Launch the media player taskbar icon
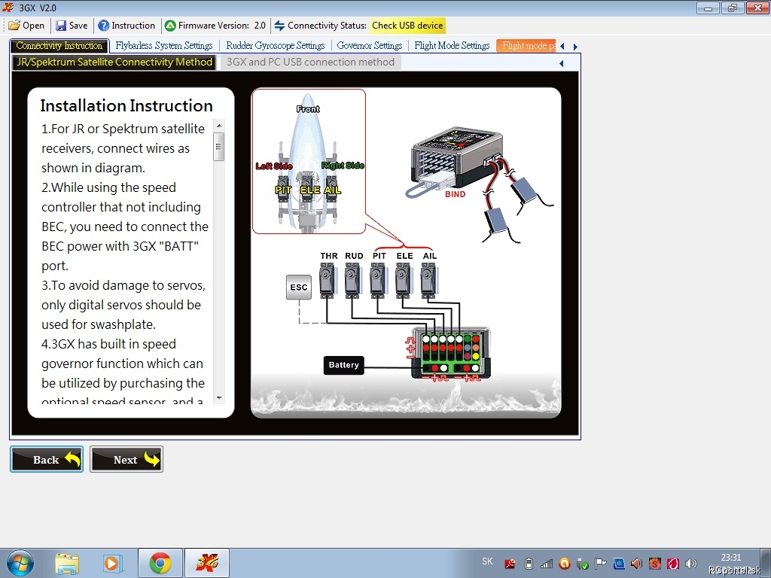The height and width of the screenshot is (578, 771). click(x=112, y=564)
